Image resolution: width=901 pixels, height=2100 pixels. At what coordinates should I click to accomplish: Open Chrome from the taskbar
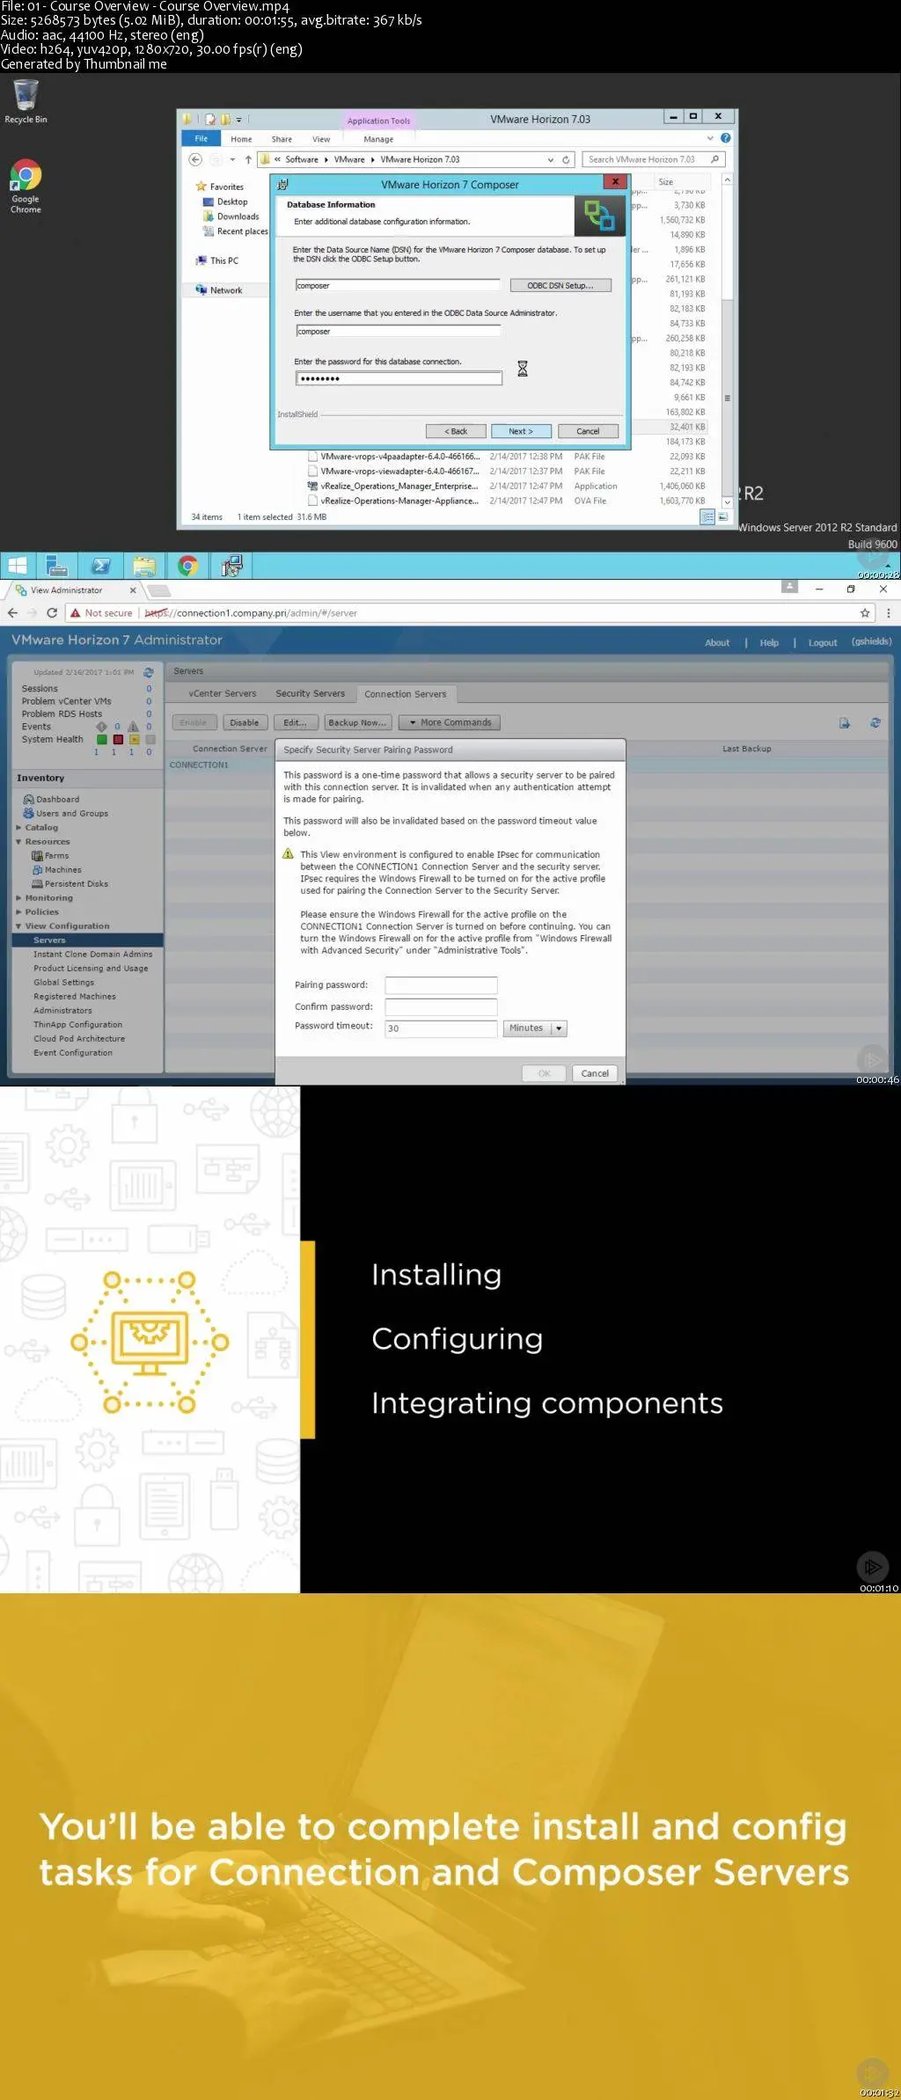(x=187, y=566)
